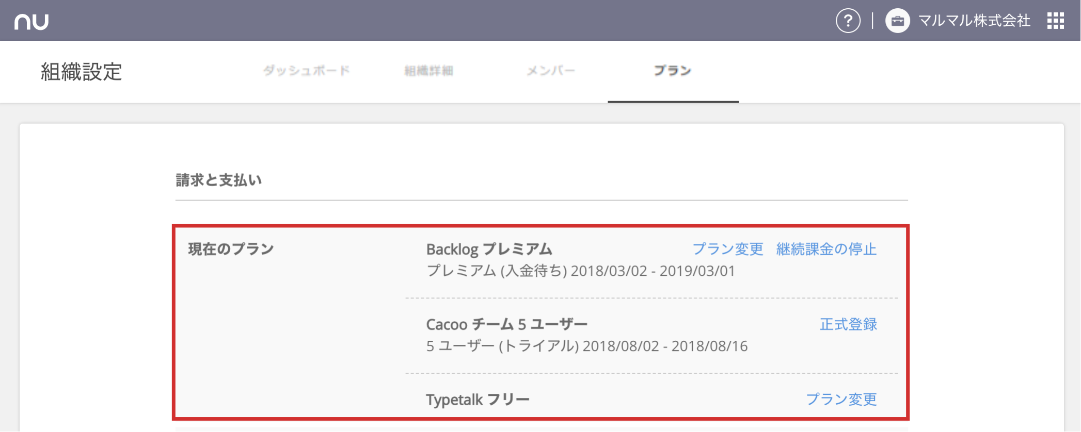Viewport: 1081px width, 432px height.
Task: Click プラン変更 link for Typetalk フリー
Action: (841, 399)
